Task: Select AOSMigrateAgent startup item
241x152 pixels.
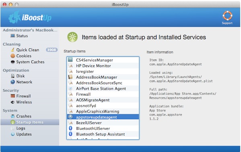Action: [x=103, y=100]
